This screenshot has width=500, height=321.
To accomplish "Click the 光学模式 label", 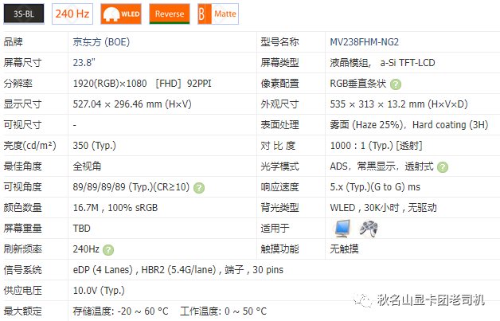I will coord(279,166).
